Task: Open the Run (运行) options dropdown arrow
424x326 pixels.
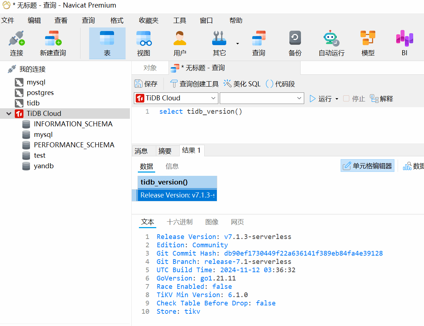Action: pyautogui.click(x=337, y=99)
